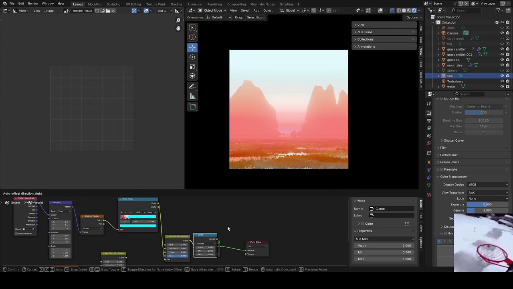Toggle the From Instancer checkbox in the node
The width and height of the screenshot is (513, 289).
16,234
